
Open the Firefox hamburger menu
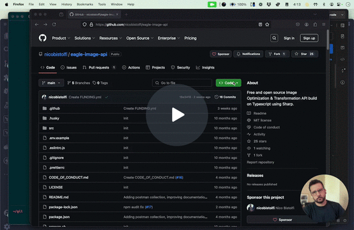pyautogui.click(x=324, y=24)
